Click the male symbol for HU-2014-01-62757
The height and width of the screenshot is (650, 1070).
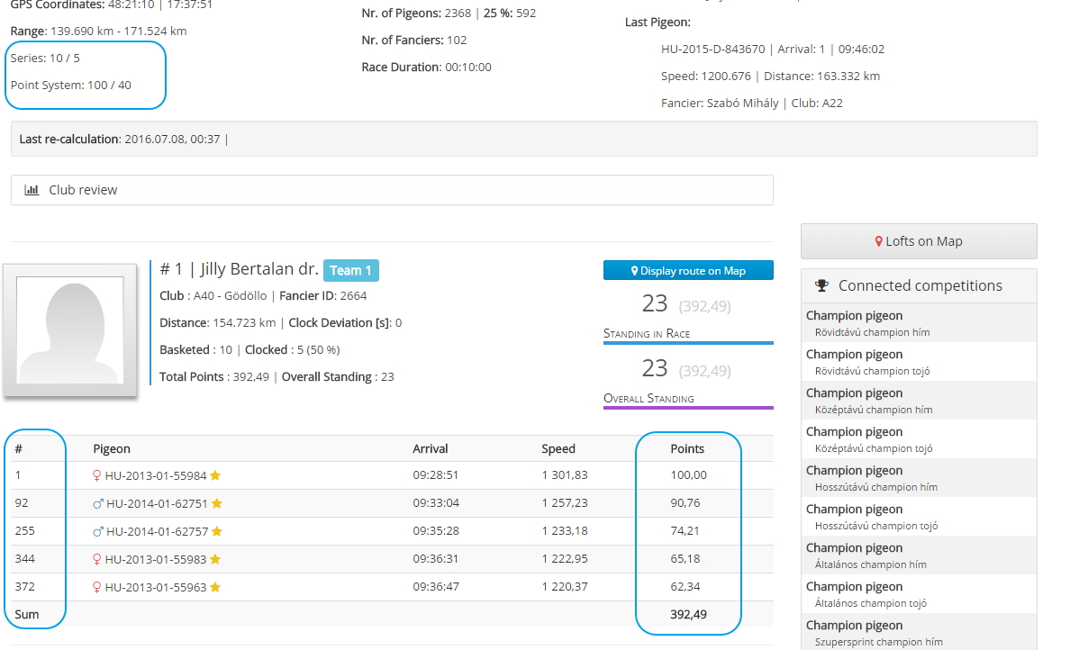(98, 531)
